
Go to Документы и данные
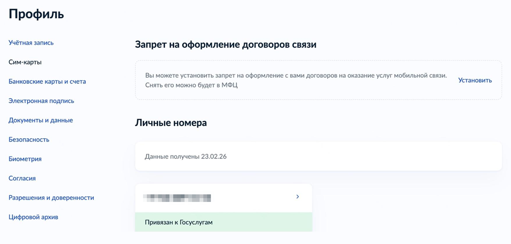40,120
